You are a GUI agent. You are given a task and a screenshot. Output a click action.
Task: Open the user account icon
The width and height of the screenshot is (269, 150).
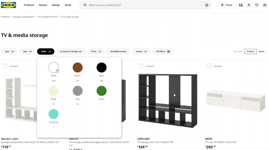(249, 5)
